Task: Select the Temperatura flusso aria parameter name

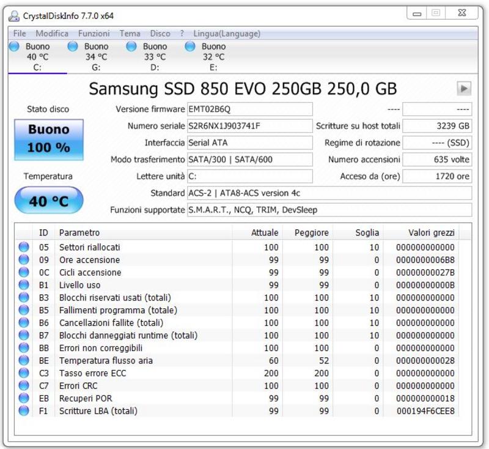Action: (106, 360)
